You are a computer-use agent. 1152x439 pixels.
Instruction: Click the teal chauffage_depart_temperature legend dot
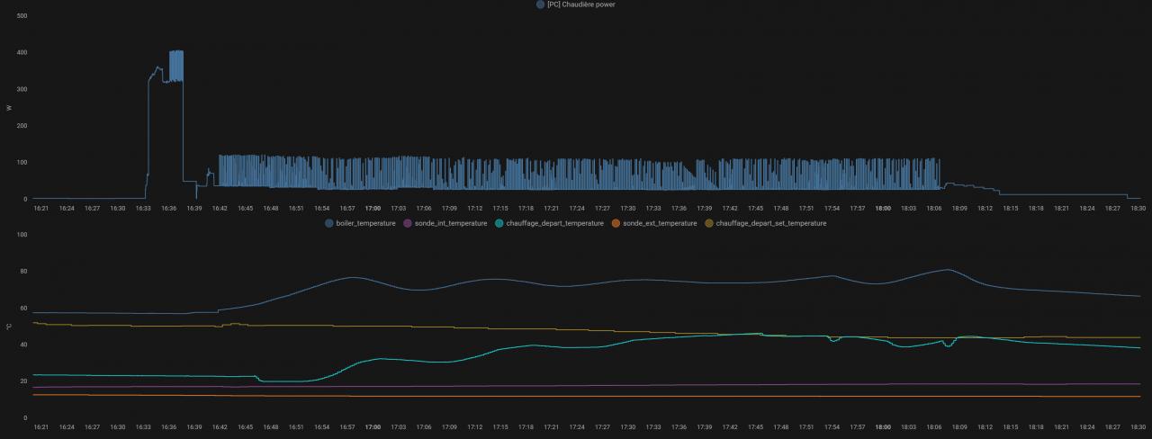499,223
